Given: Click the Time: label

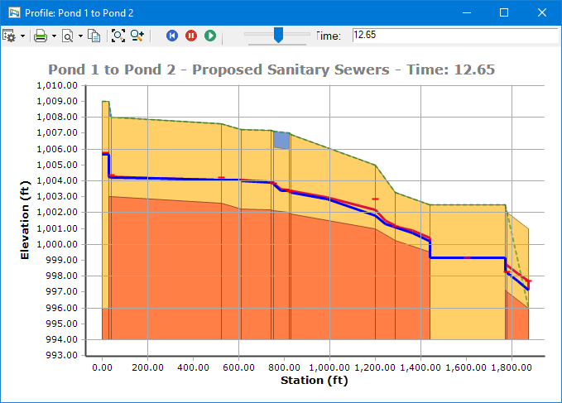Looking at the screenshot, I should 329,36.
